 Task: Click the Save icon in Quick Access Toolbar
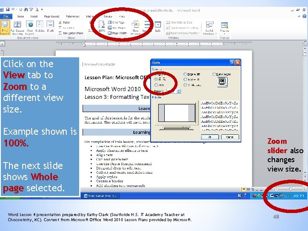tap(7, 9)
